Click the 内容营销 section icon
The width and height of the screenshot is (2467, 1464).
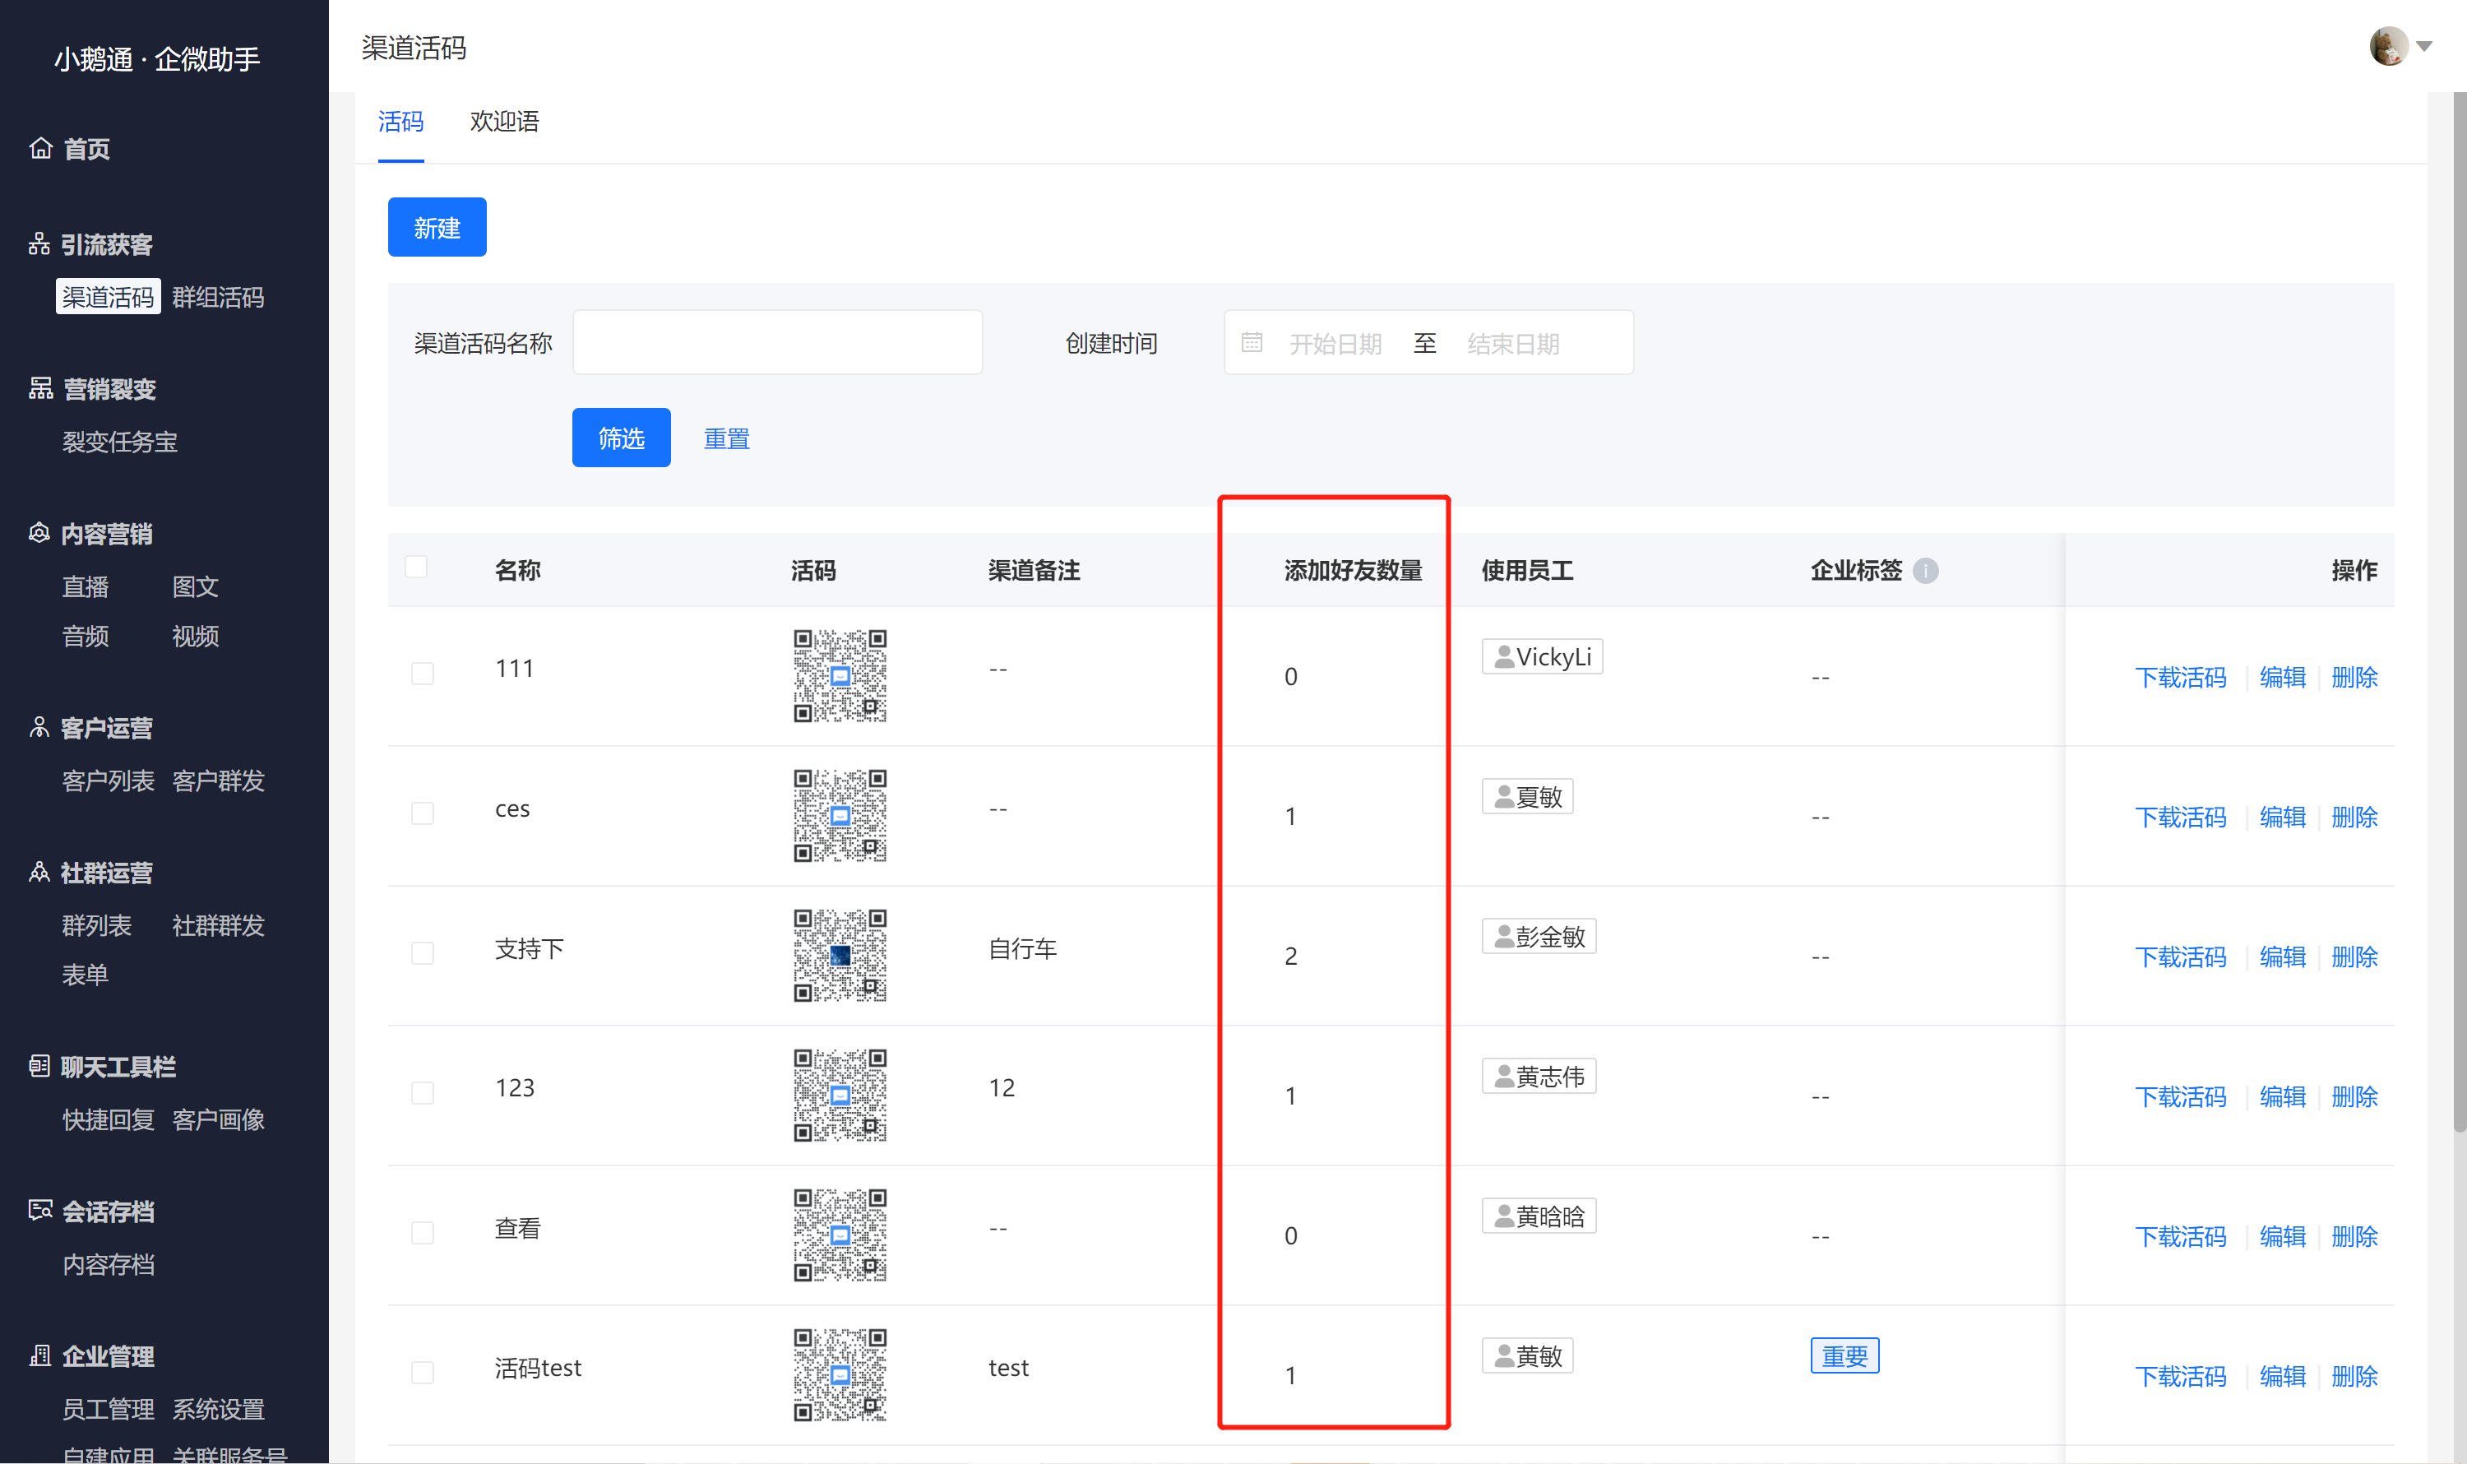39,534
